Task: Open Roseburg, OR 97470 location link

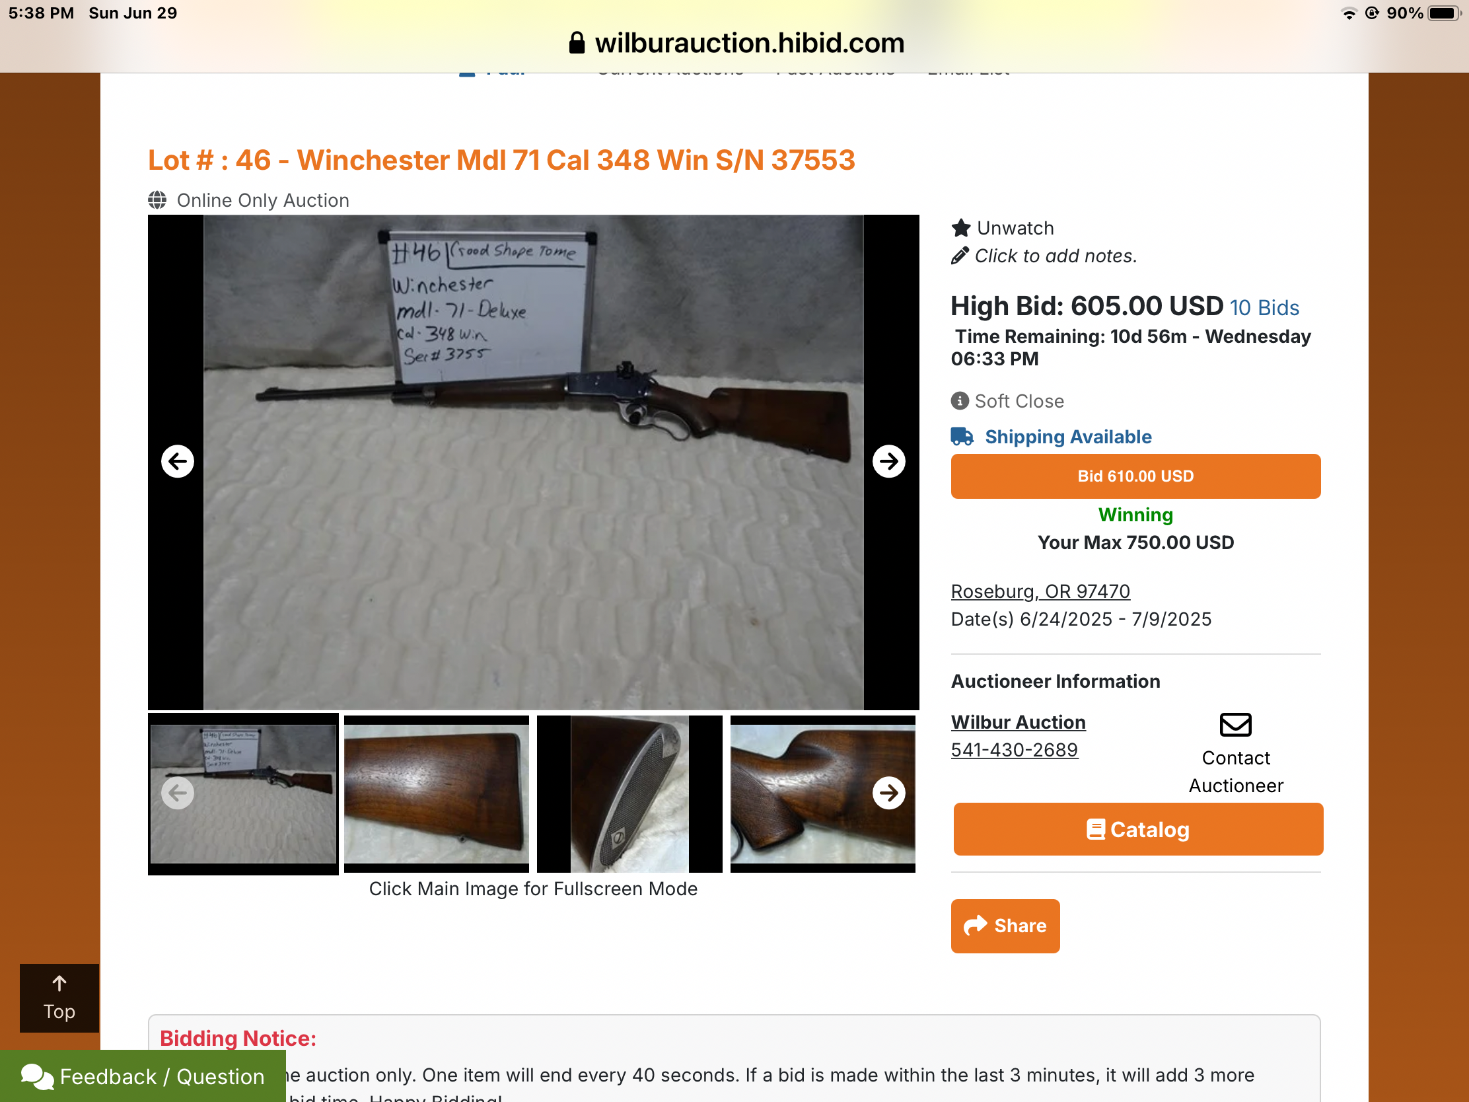Action: coord(1040,591)
